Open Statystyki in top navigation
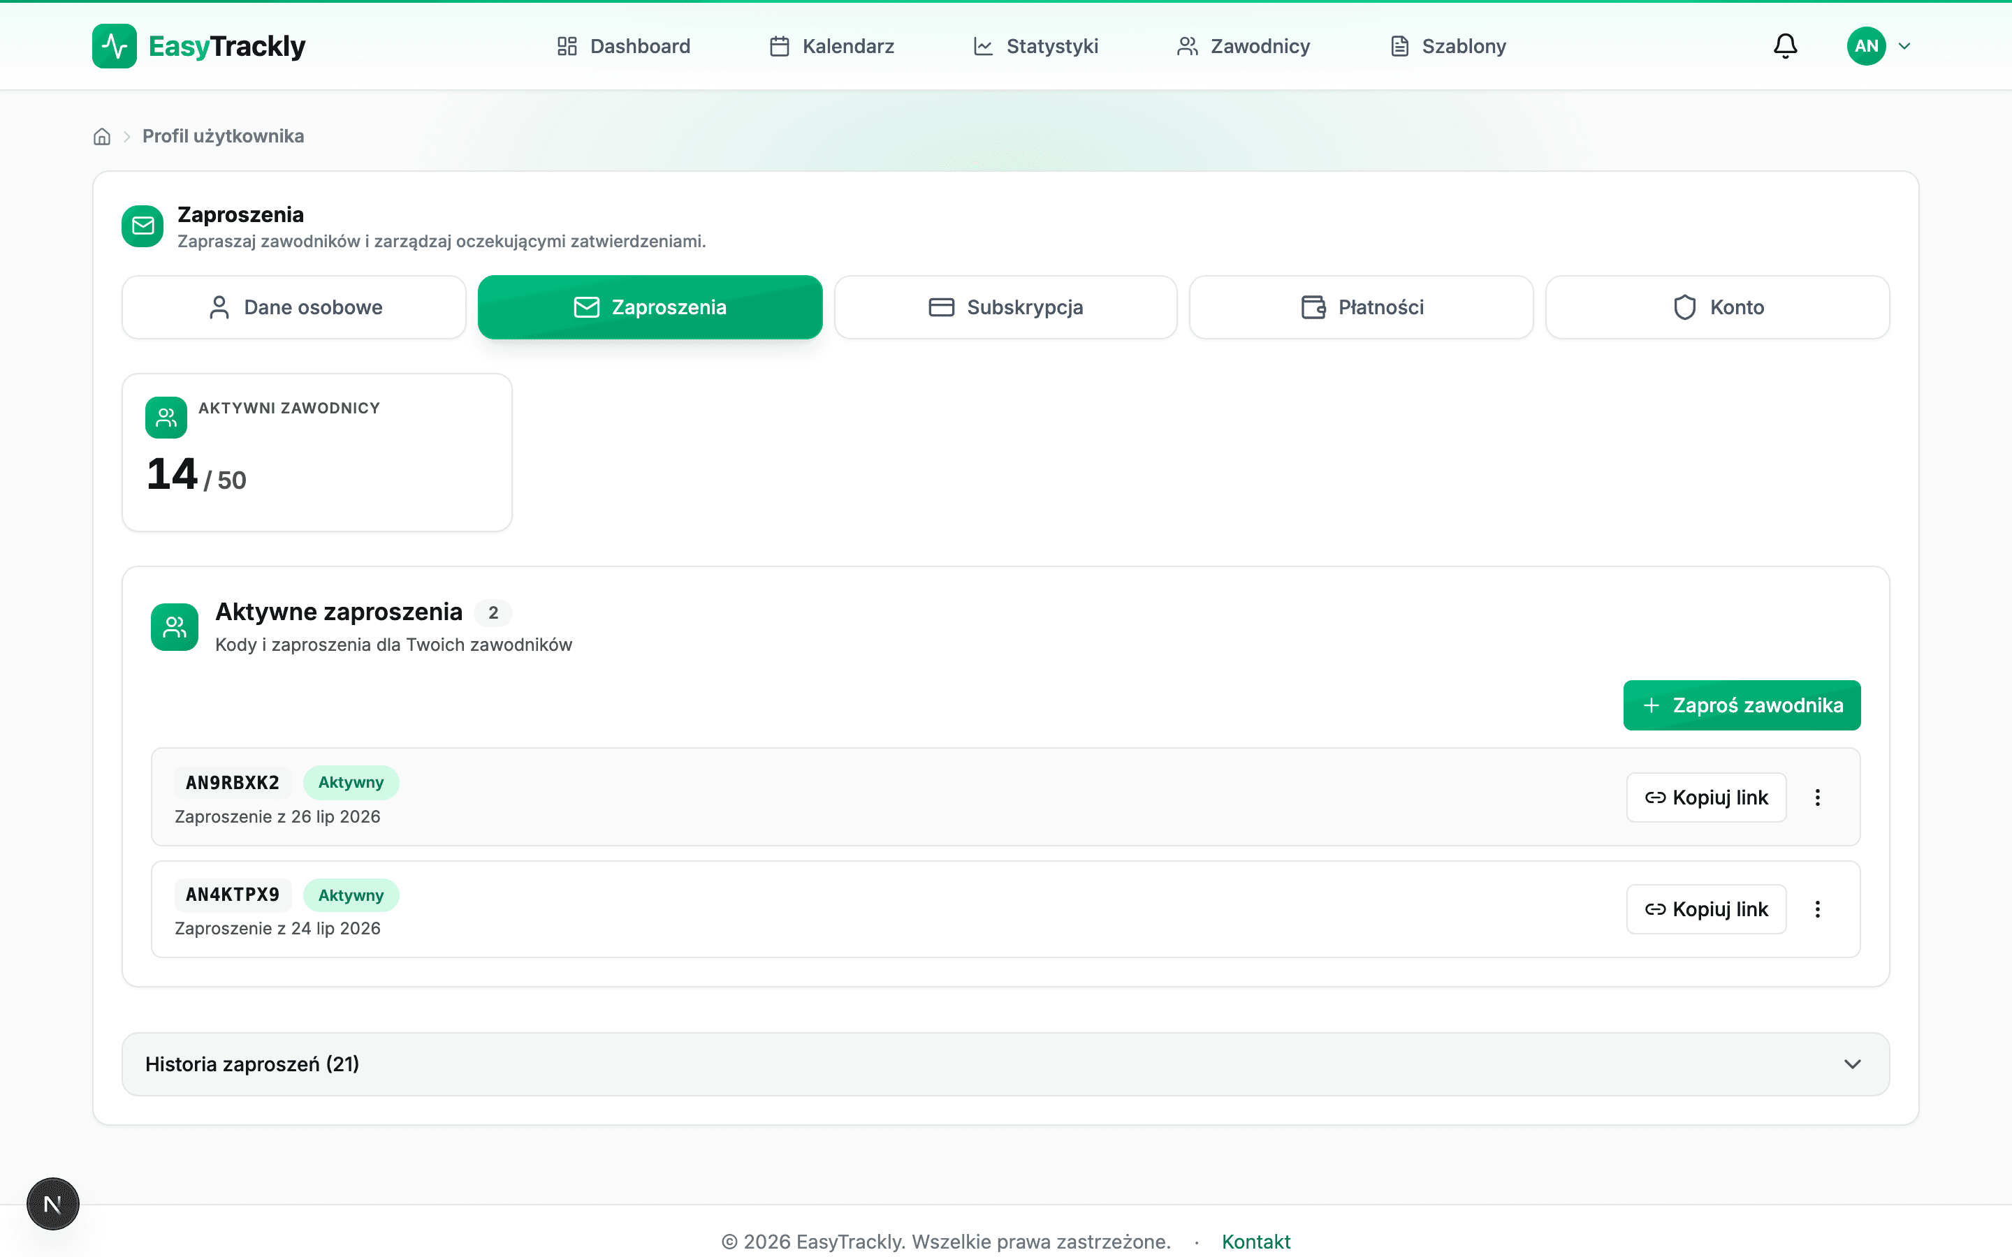This screenshot has width=2012, height=1257. [1035, 45]
